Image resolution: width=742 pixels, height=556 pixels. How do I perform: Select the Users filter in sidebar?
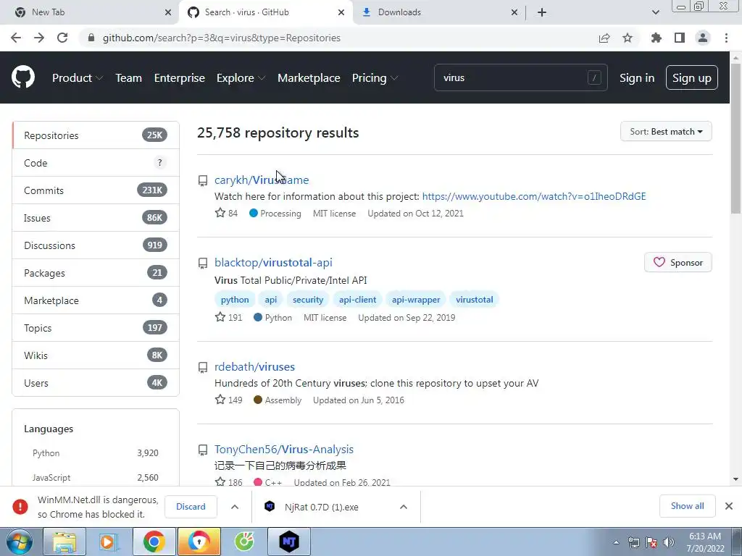96,382
